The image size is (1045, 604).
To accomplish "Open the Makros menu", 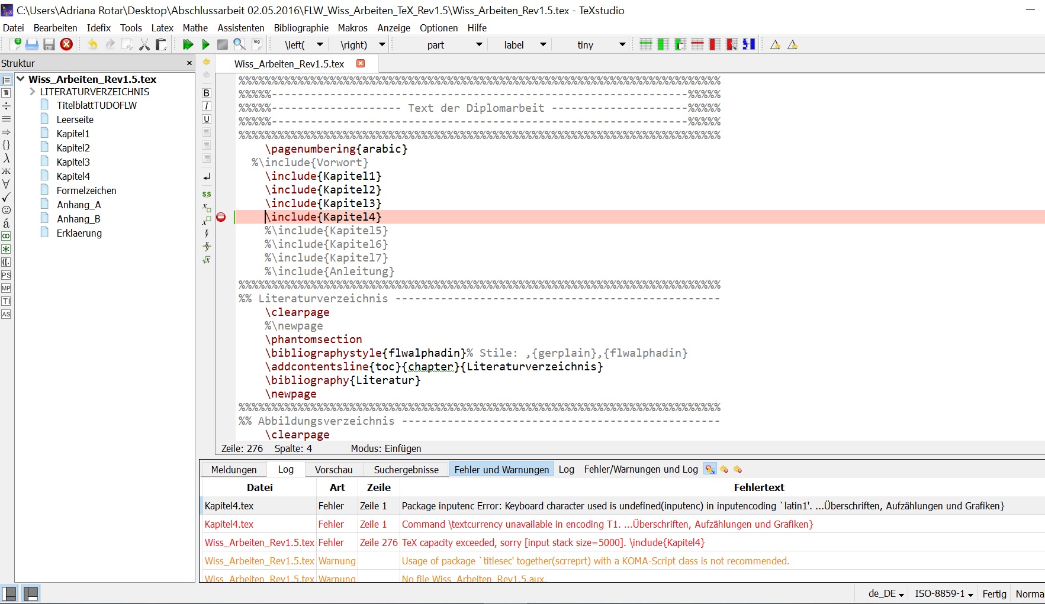I will click(353, 28).
